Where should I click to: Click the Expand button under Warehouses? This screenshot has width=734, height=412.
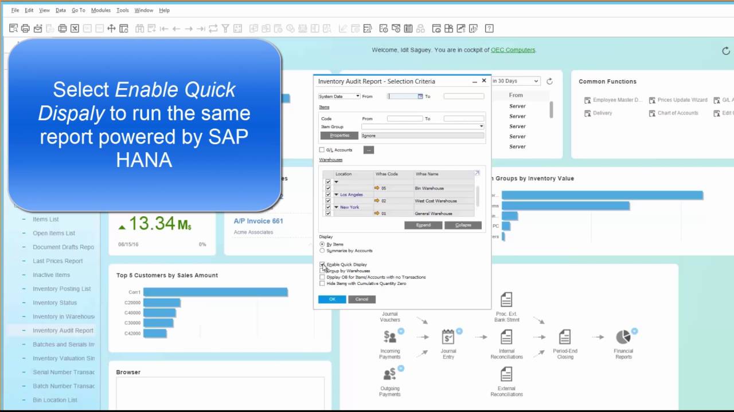(423, 225)
